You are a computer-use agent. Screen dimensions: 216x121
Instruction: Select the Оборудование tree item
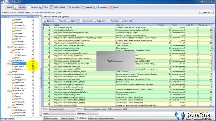pyautogui.click(x=21, y=80)
